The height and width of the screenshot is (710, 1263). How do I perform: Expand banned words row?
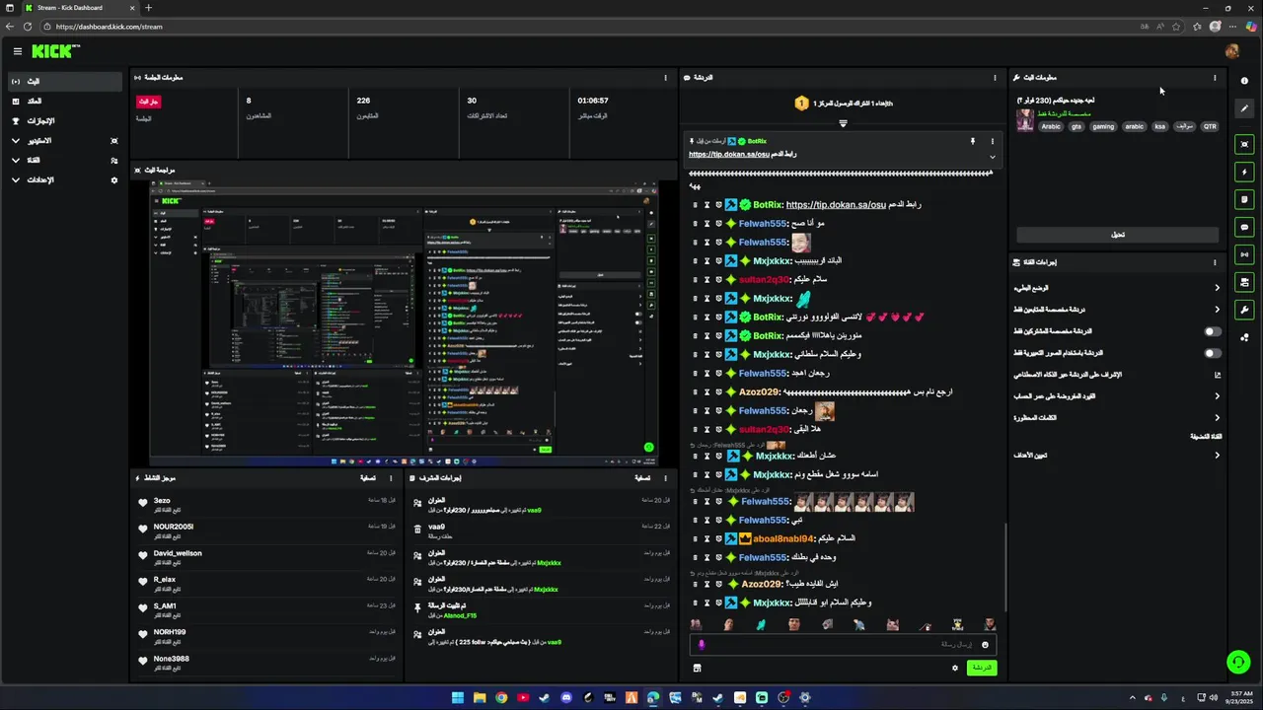coord(1117,418)
